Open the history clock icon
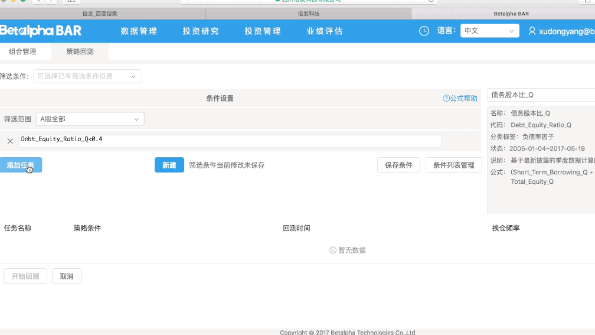 [424, 31]
